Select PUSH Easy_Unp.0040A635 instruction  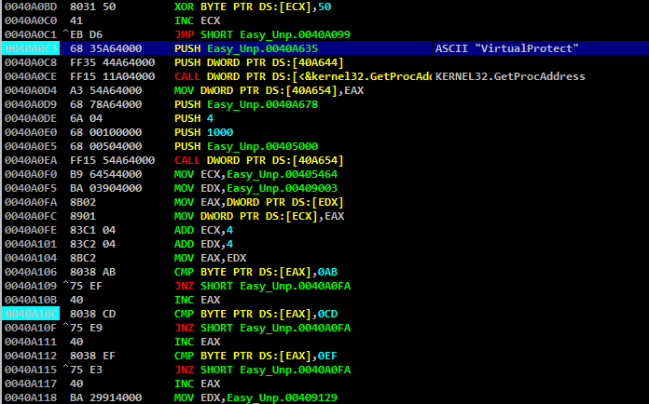(x=246, y=48)
